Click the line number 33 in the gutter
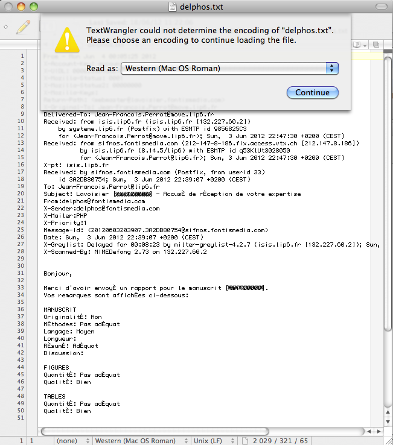The width and height of the screenshot is (393, 445). point(21,288)
